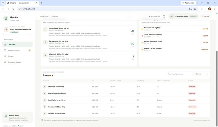Open the password key icon in address bar
The image size is (218, 127).
(190, 9)
